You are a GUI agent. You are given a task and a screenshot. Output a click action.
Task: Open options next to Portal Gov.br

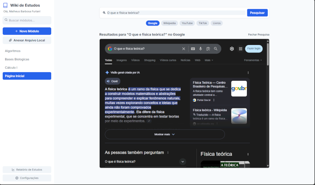pyautogui.click(x=214, y=100)
